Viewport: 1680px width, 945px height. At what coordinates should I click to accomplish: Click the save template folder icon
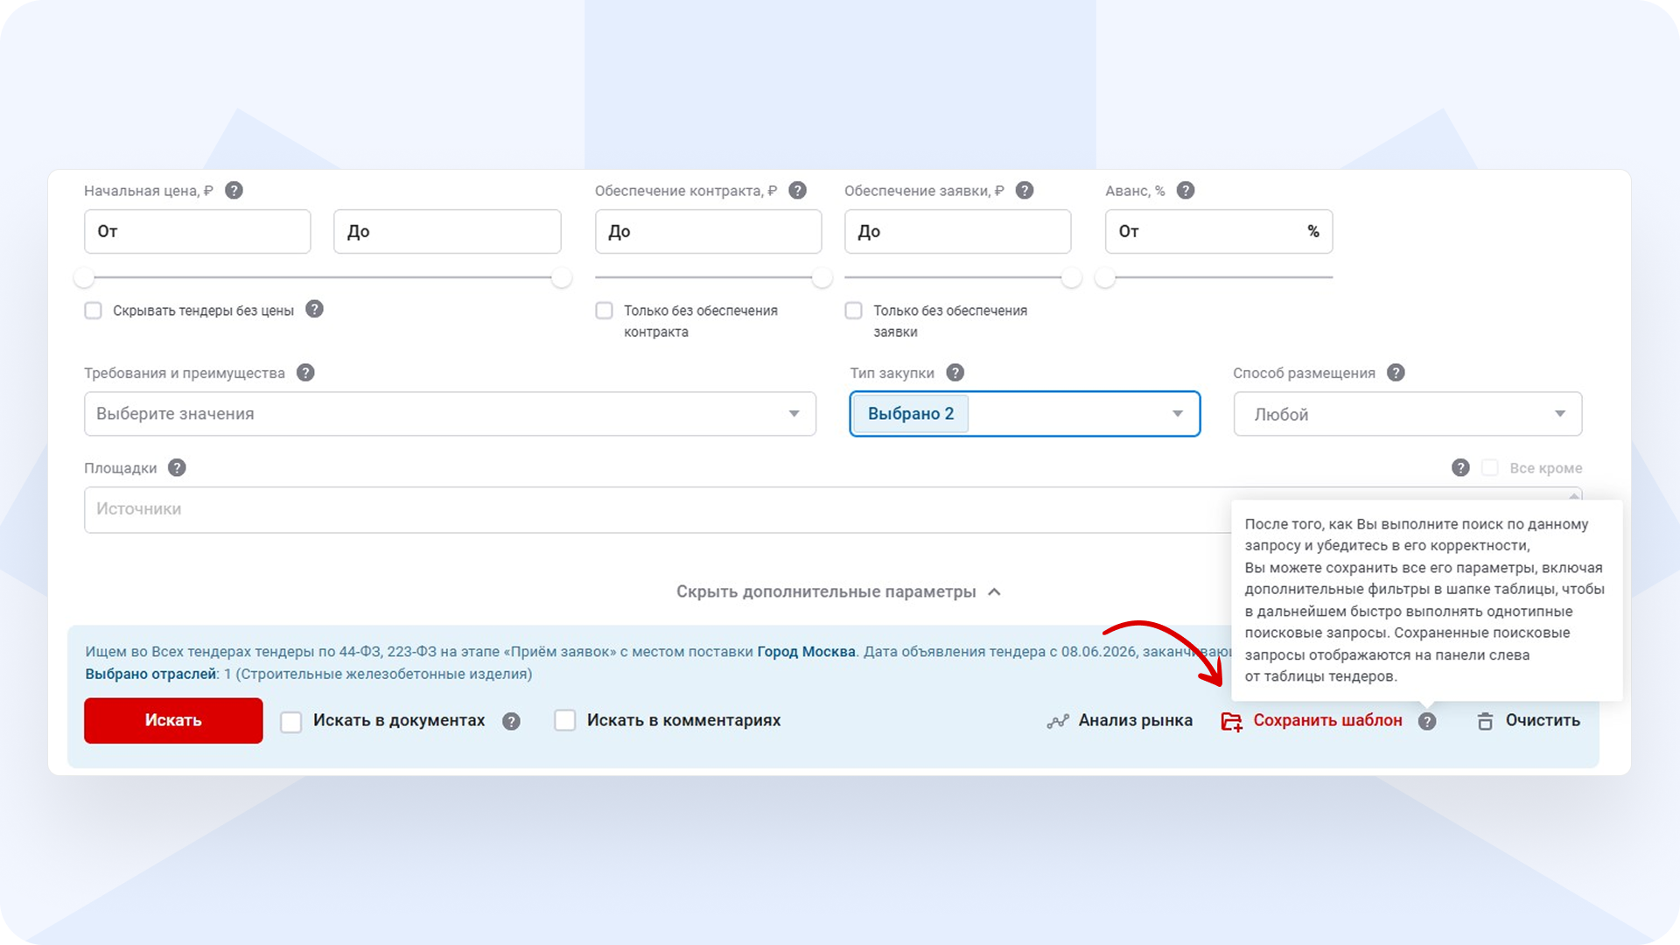coord(1232,722)
